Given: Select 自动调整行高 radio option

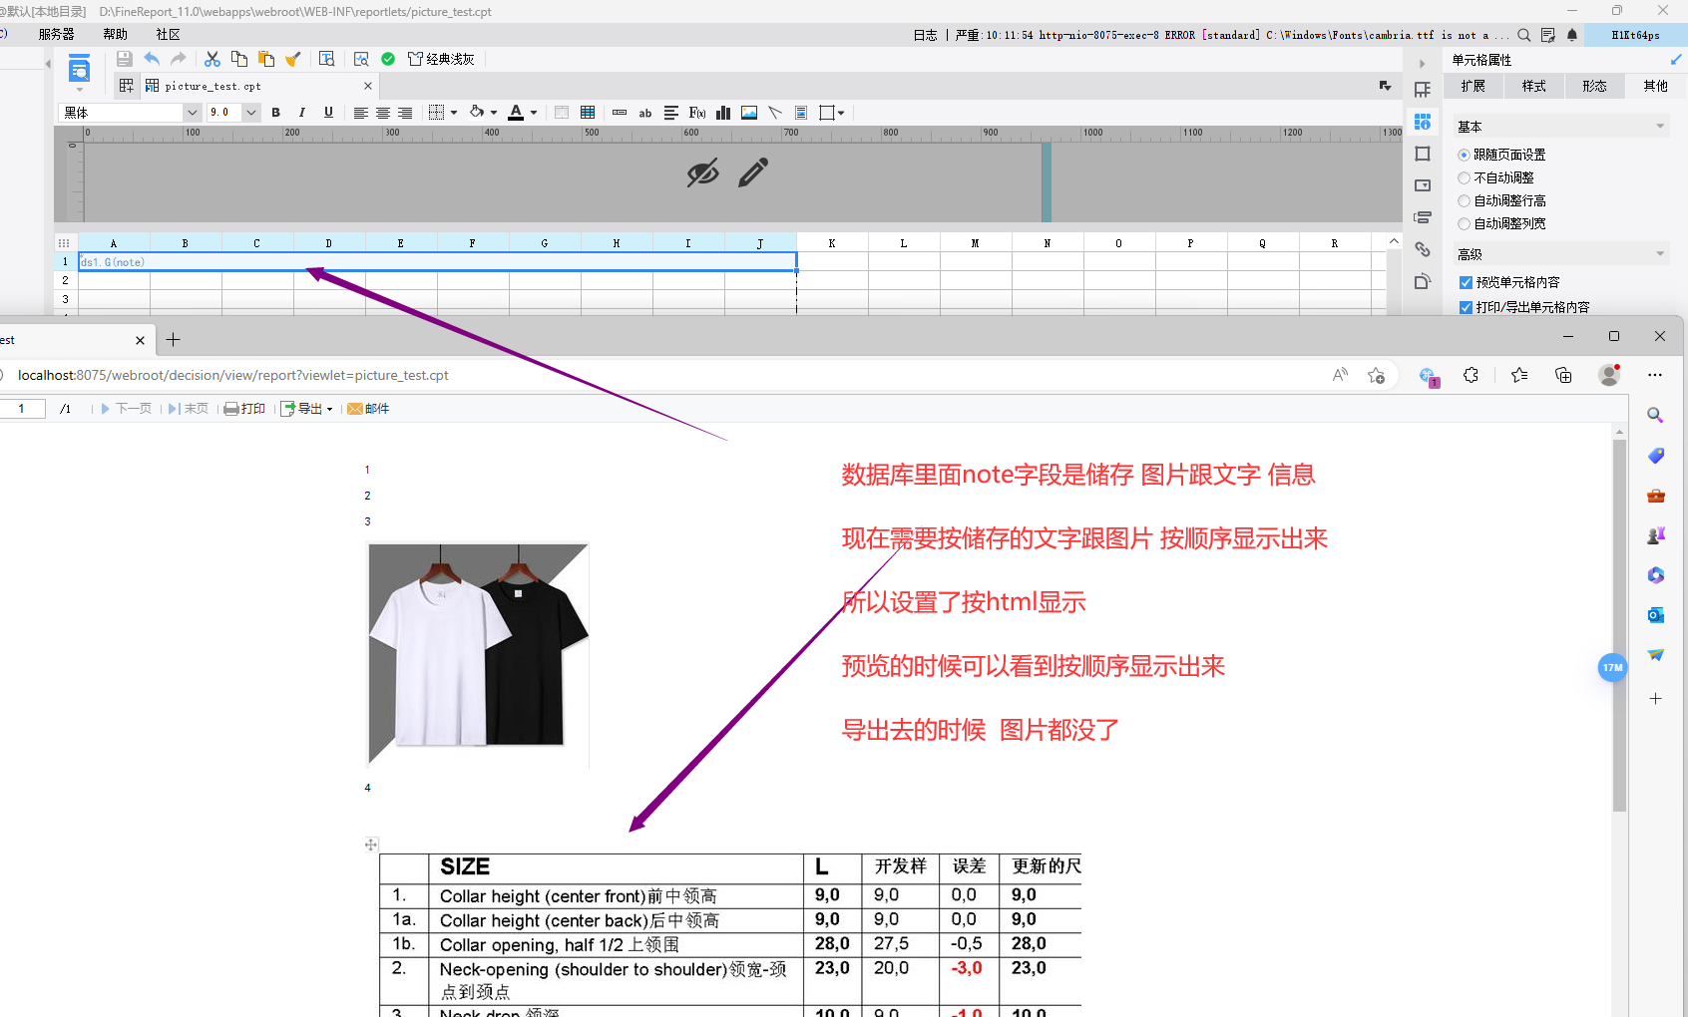Looking at the screenshot, I should coord(1464,200).
